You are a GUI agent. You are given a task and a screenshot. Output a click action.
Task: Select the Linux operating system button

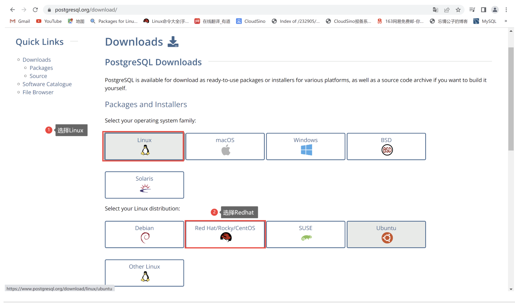144,146
